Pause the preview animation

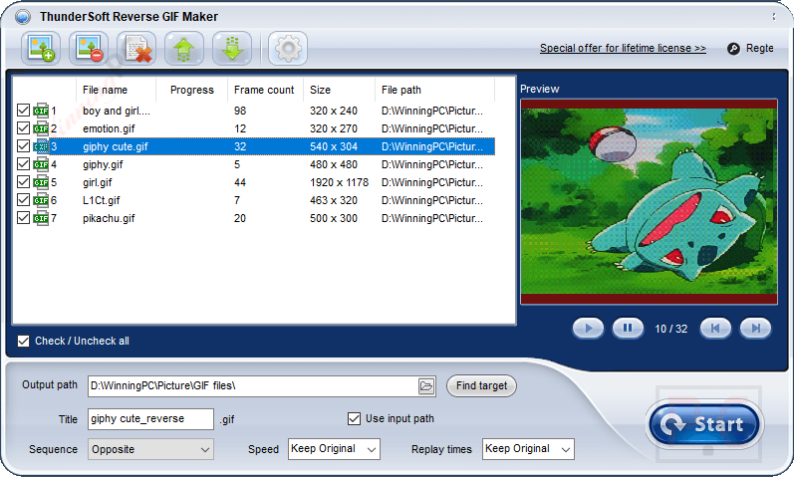coord(628,329)
